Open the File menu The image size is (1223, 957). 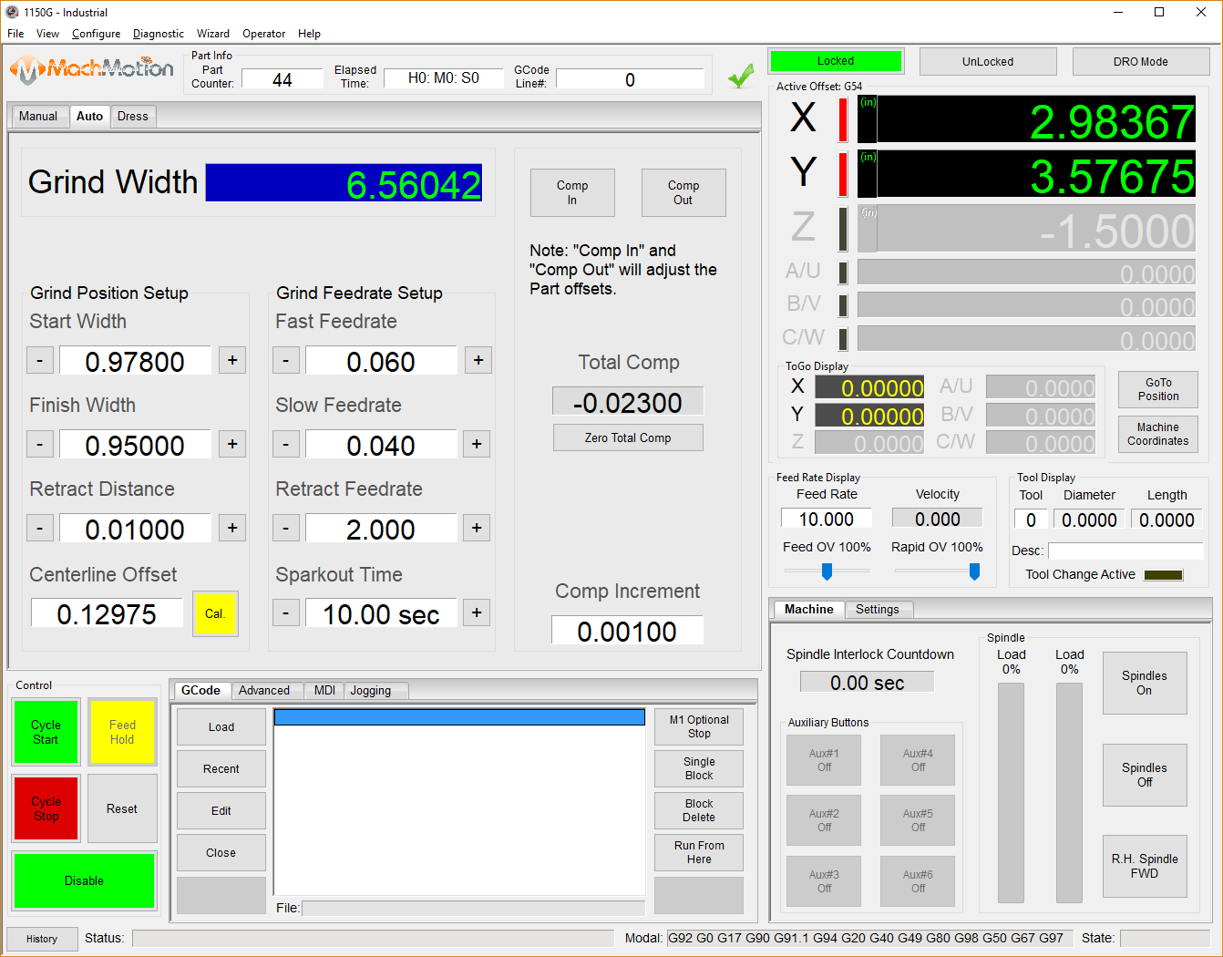pos(15,34)
